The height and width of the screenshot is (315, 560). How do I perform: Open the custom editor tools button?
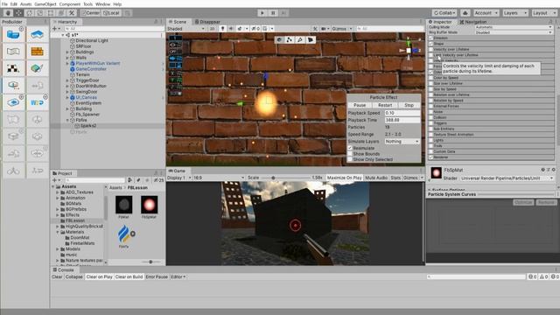pos(72,13)
